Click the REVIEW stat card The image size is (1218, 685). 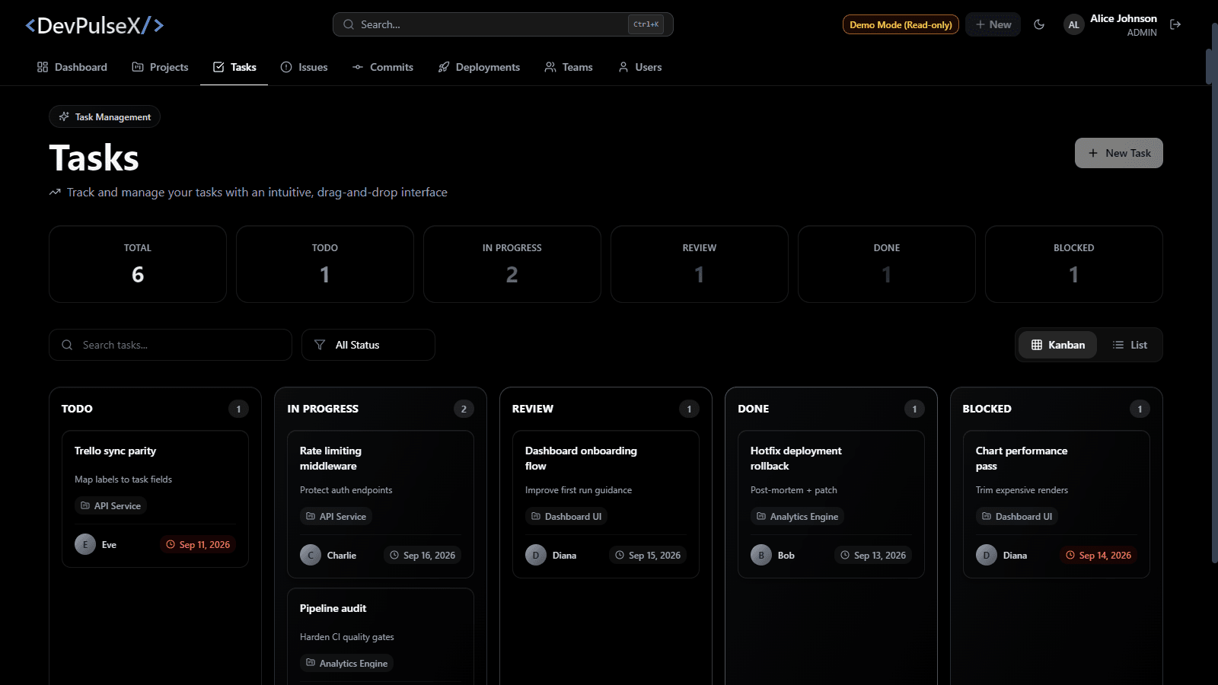tap(700, 264)
